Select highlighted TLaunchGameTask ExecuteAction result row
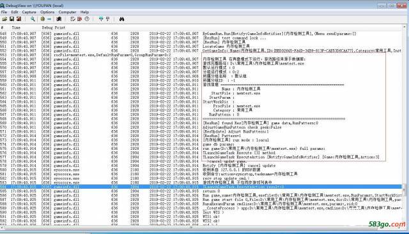Screen dimensions: 409x234 click(x=201, y=187)
